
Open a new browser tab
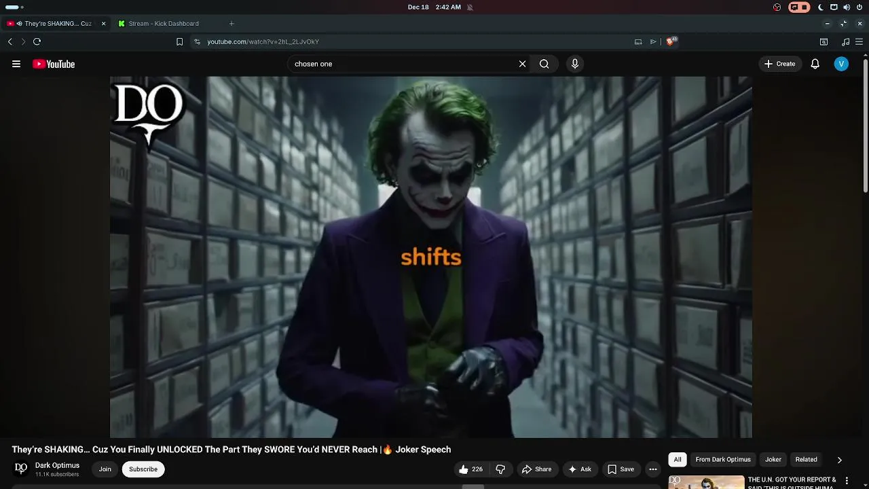click(x=232, y=24)
